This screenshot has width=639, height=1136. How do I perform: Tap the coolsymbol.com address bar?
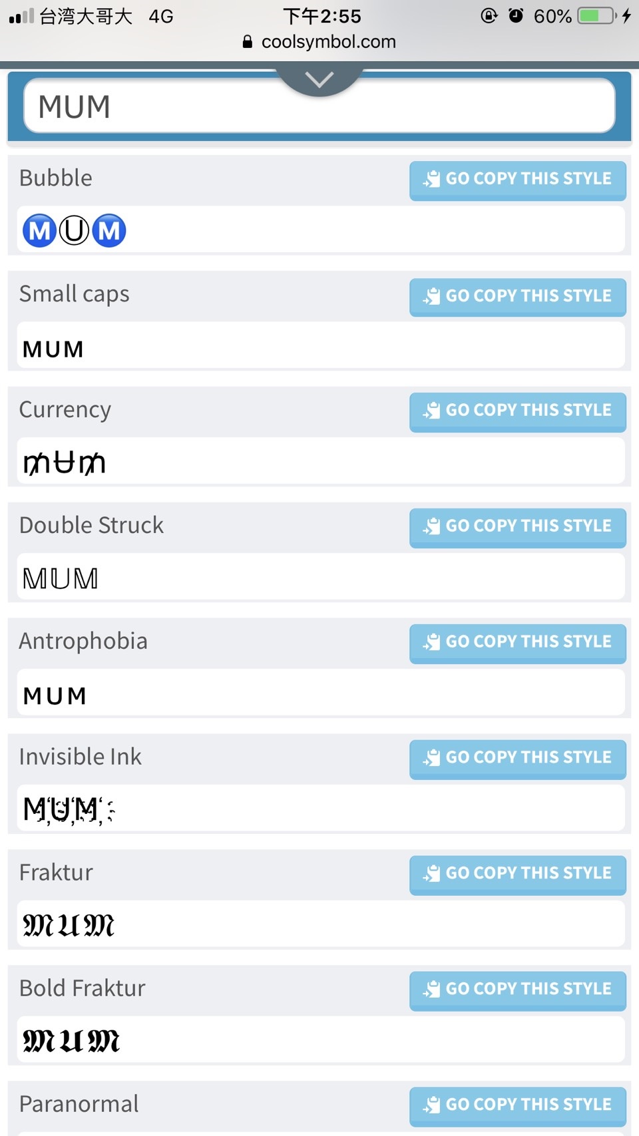pos(319,42)
